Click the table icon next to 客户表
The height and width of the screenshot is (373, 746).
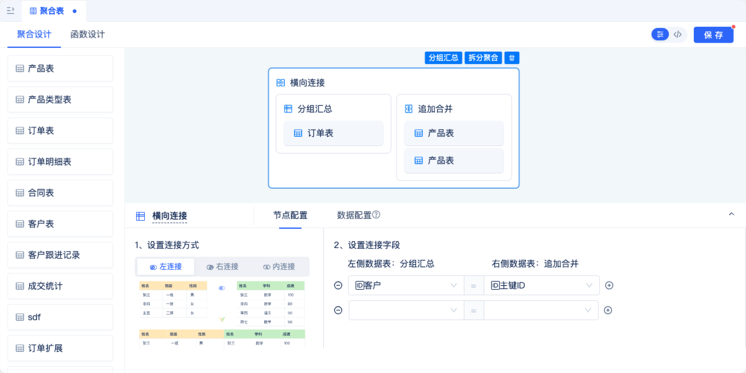click(x=20, y=224)
